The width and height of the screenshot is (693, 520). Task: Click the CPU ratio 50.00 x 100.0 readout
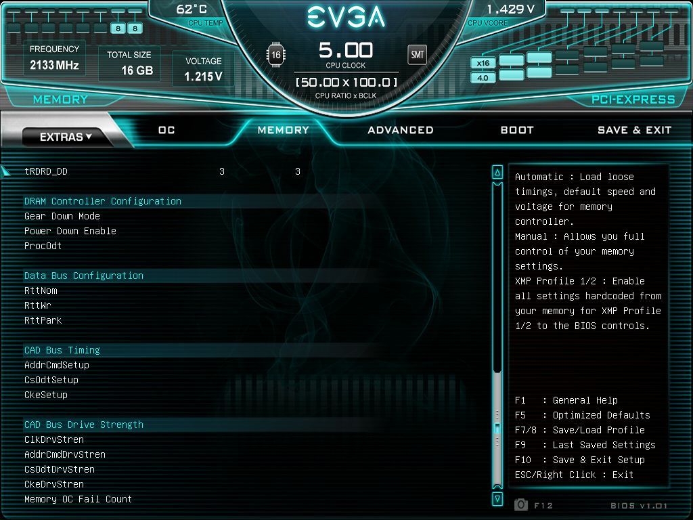pyautogui.click(x=346, y=82)
